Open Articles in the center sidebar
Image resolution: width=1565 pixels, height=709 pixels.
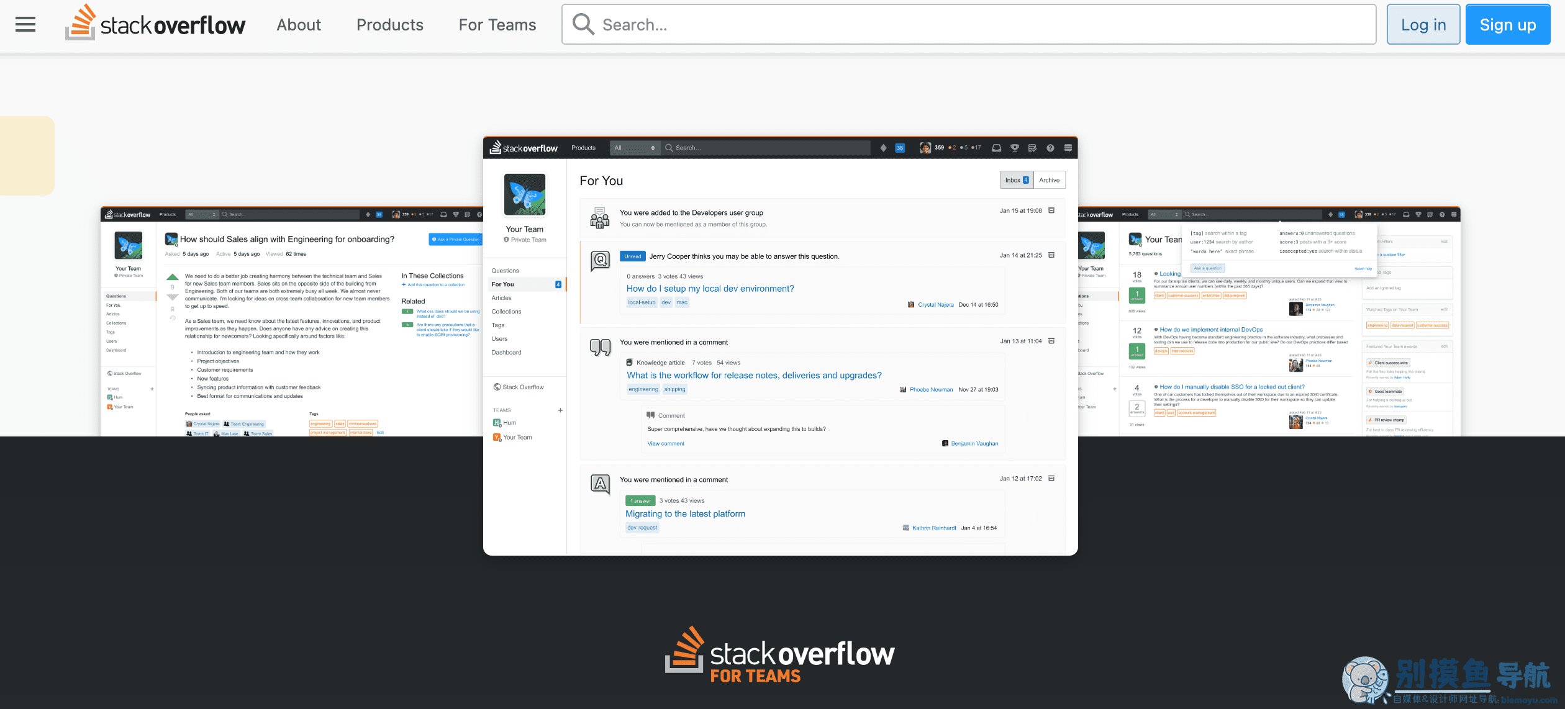pos(501,298)
